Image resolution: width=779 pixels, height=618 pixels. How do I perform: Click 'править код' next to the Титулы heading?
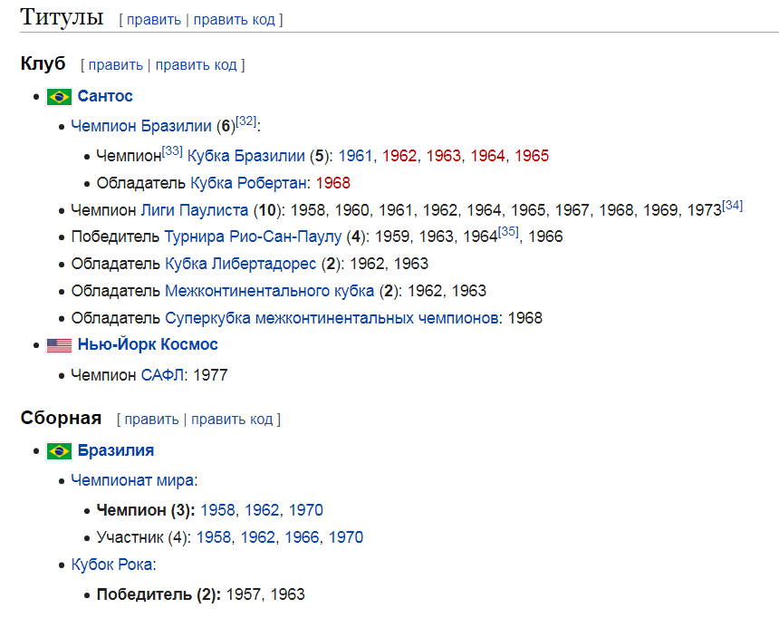click(234, 20)
